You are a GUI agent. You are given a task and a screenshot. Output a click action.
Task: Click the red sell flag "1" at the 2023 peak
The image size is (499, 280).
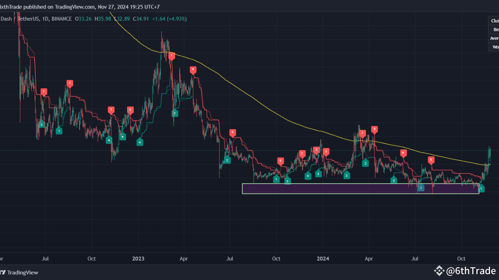tap(172, 56)
